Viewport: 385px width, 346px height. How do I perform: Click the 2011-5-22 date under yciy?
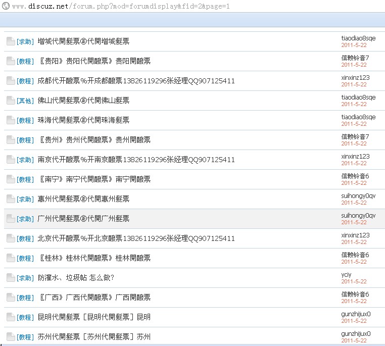click(x=354, y=281)
